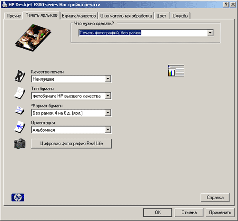This screenshot has height=221, width=238.
Task: Click the photo stack preview image
Action: coord(33,38)
